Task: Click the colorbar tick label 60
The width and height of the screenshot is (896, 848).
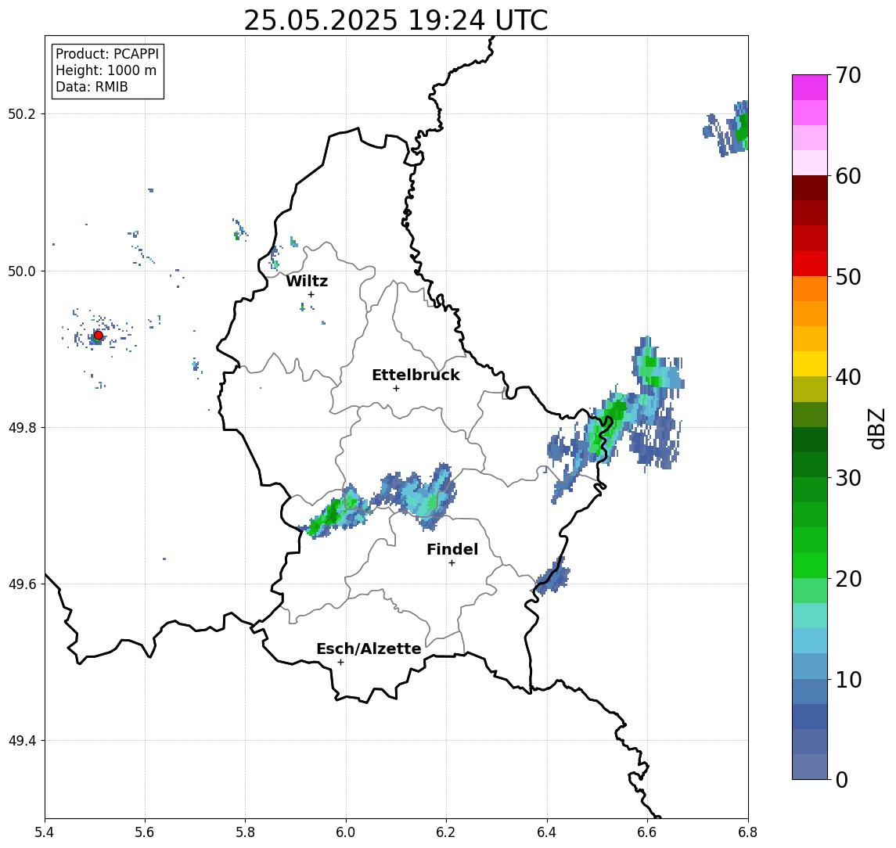Action: click(848, 177)
